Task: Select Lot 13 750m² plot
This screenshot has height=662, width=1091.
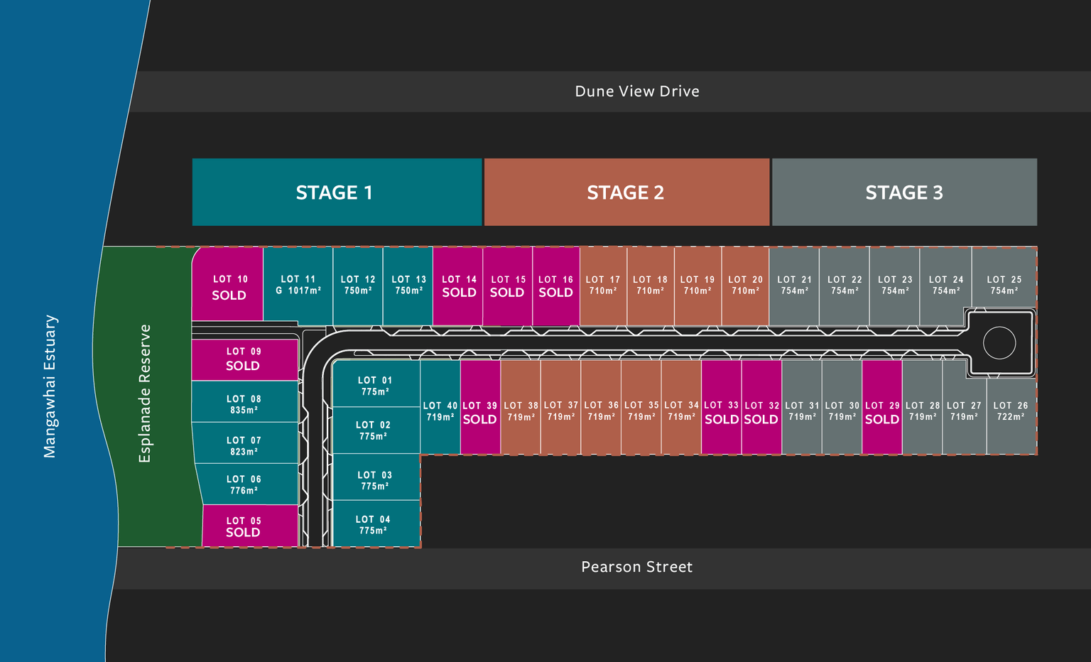Action: (408, 286)
